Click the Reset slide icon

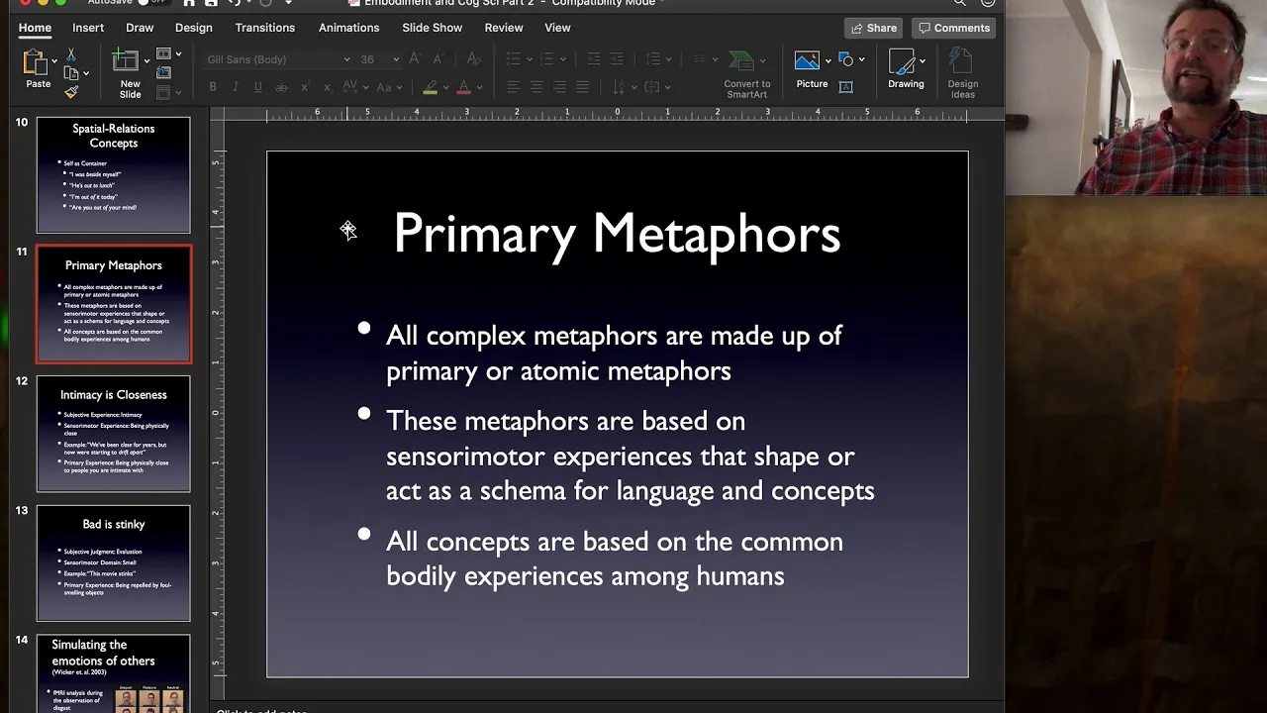[x=163, y=72]
